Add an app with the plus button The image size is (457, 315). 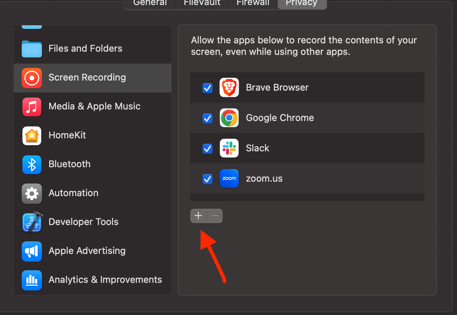(x=198, y=216)
